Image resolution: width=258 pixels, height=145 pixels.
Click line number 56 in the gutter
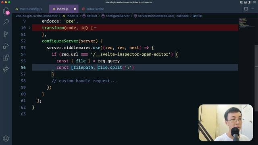coord(23,68)
